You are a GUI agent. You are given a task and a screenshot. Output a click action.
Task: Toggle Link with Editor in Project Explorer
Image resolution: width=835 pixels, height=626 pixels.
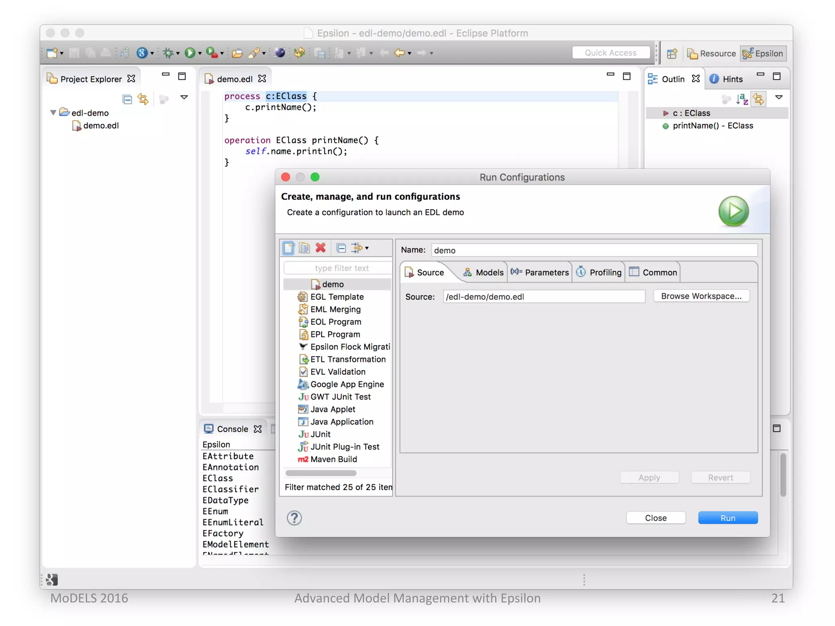143,99
